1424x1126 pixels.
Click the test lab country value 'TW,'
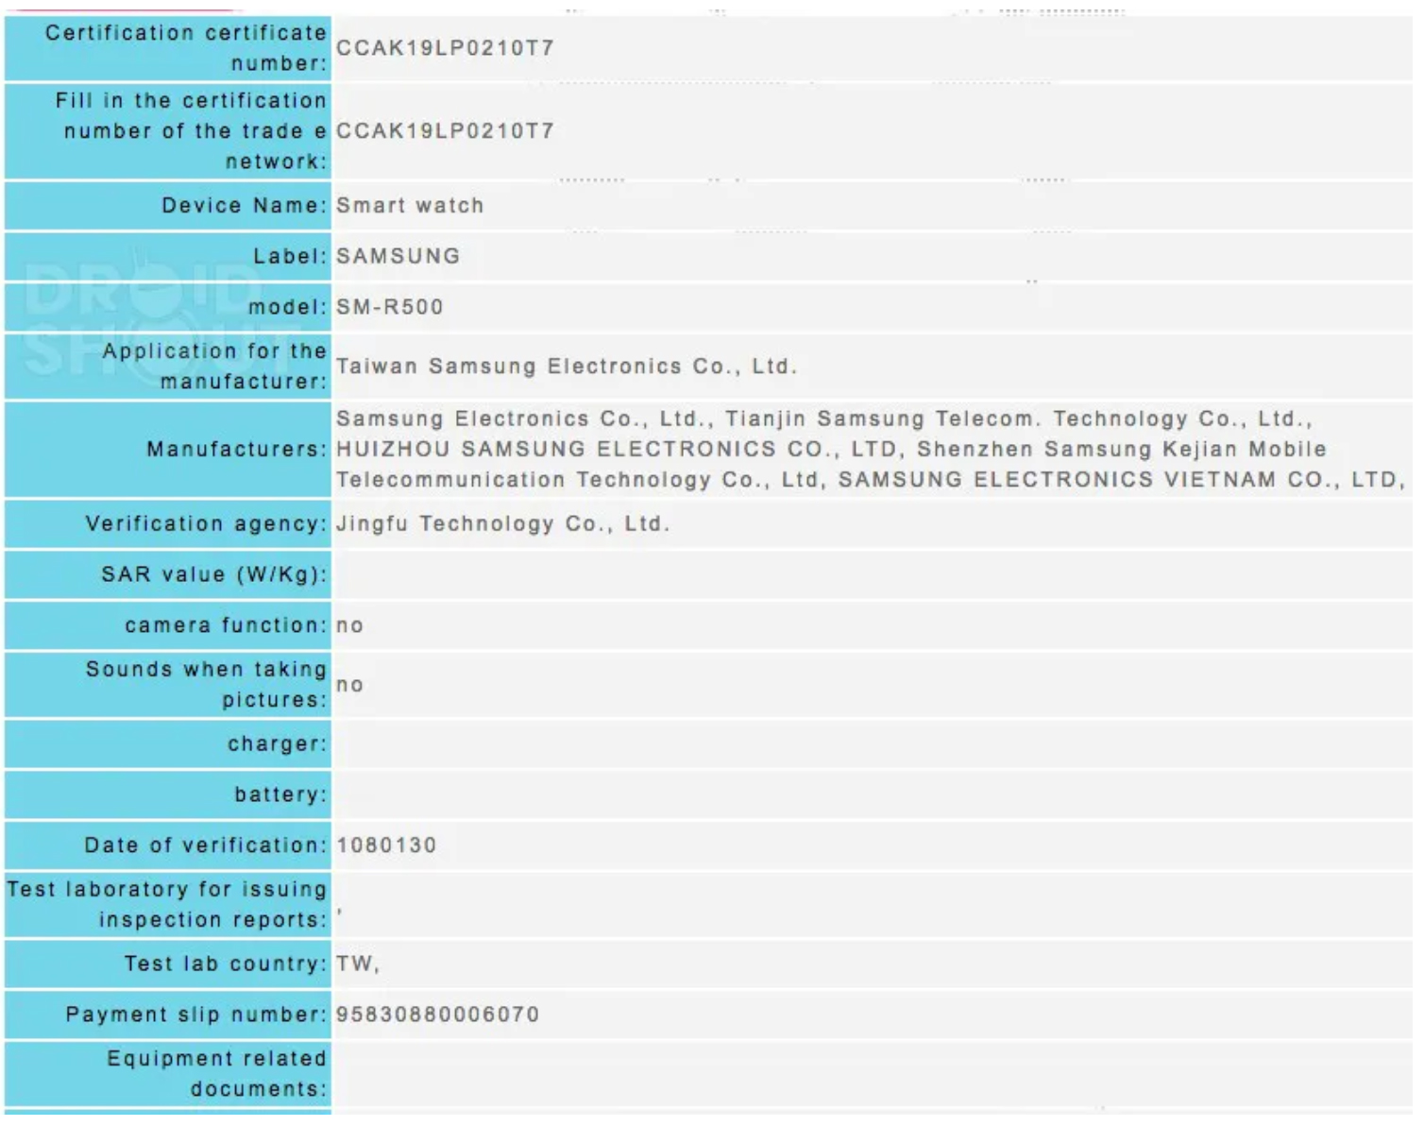[x=357, y=964]
